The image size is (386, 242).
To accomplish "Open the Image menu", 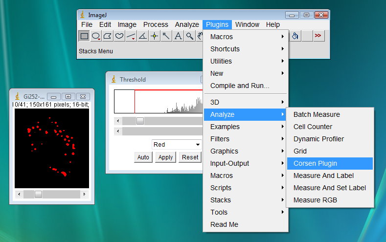I will (127, 24).
